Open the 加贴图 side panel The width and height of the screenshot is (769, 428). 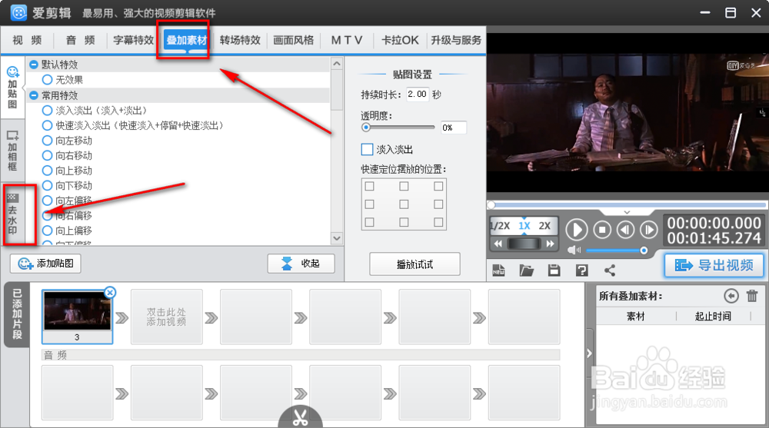point(13,88)
